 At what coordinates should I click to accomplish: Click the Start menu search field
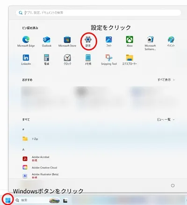[x=98, y=13]
